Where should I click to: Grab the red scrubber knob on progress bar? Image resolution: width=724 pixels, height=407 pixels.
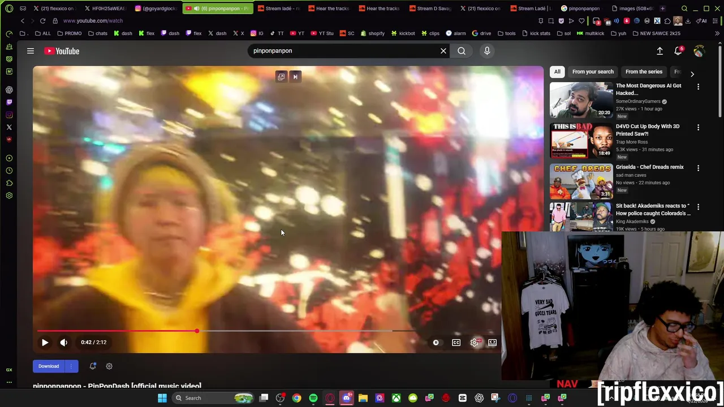(197, 331)
